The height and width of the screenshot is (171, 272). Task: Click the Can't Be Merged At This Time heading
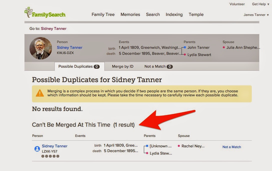[83, 125]
